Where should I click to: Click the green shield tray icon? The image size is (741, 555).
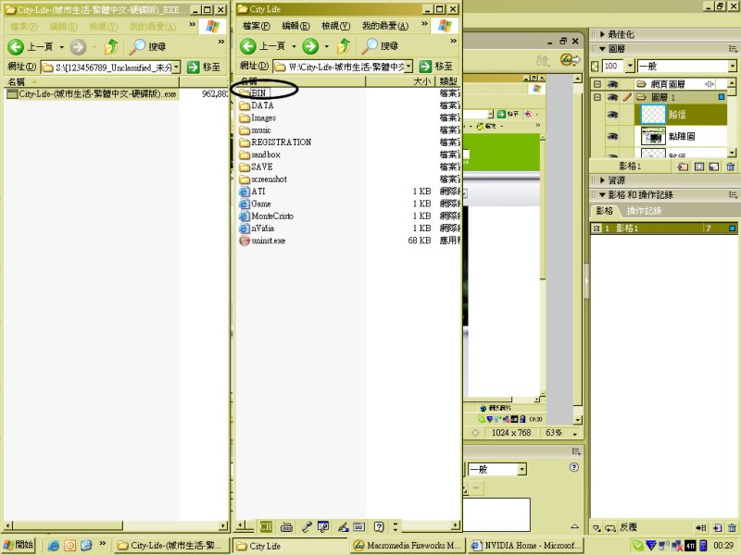638,546
